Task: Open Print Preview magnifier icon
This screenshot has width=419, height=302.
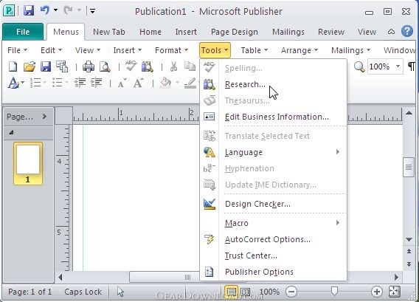Action: coord(105,66)
